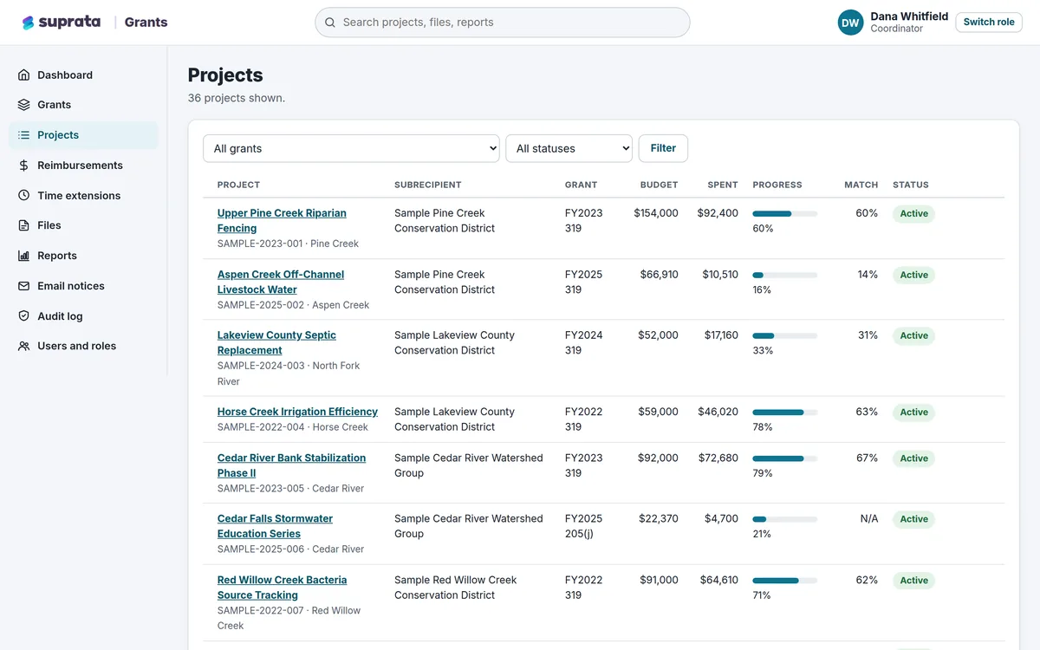Open Upper Pine Creek Riparian Fencing project
Viewport: 1040px width, 650px height.
(282, 221)
